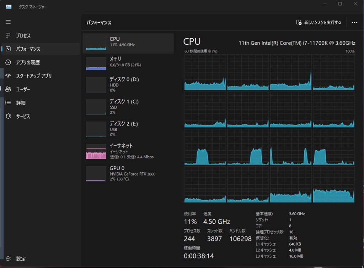Toggle the hamburger navigation menu
Screen dimensions: 364x268
(8, 22)
